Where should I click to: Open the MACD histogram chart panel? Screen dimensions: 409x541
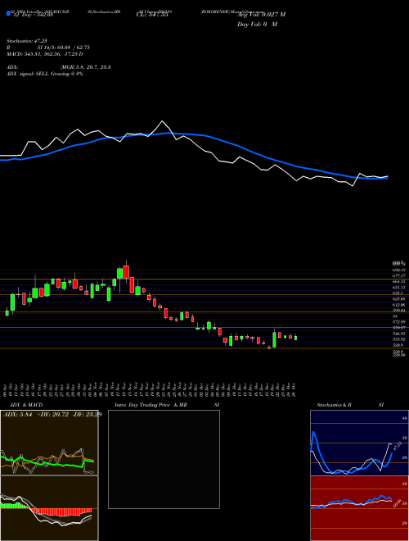pos(49,508)
